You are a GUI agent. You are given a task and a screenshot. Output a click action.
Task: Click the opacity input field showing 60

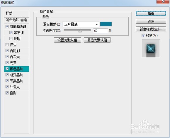(x=101, y=31)
